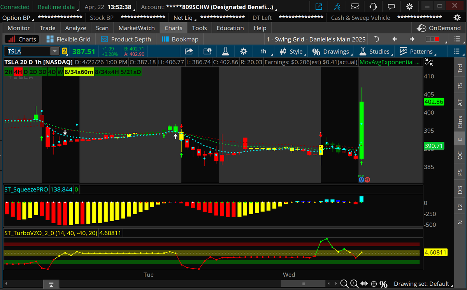This screenshot has height=290, width=467.
Task: Click the collapse studies icon near price axis
Action: 428,62
